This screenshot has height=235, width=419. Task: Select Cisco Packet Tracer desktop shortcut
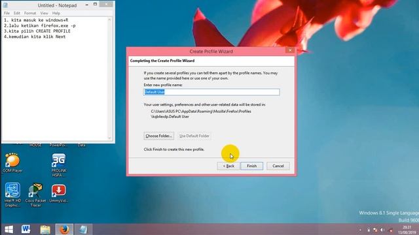[35, 195]
